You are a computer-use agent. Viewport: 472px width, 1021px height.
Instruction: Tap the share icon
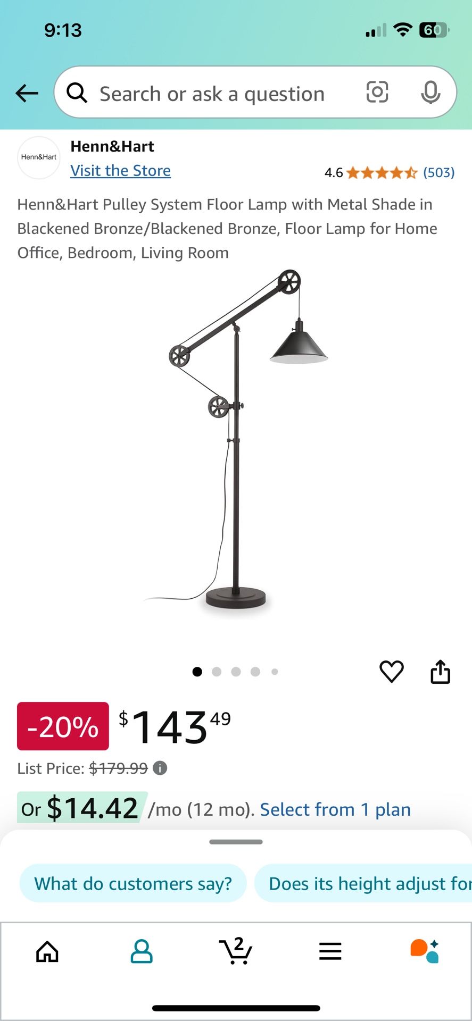pos(440,671)
